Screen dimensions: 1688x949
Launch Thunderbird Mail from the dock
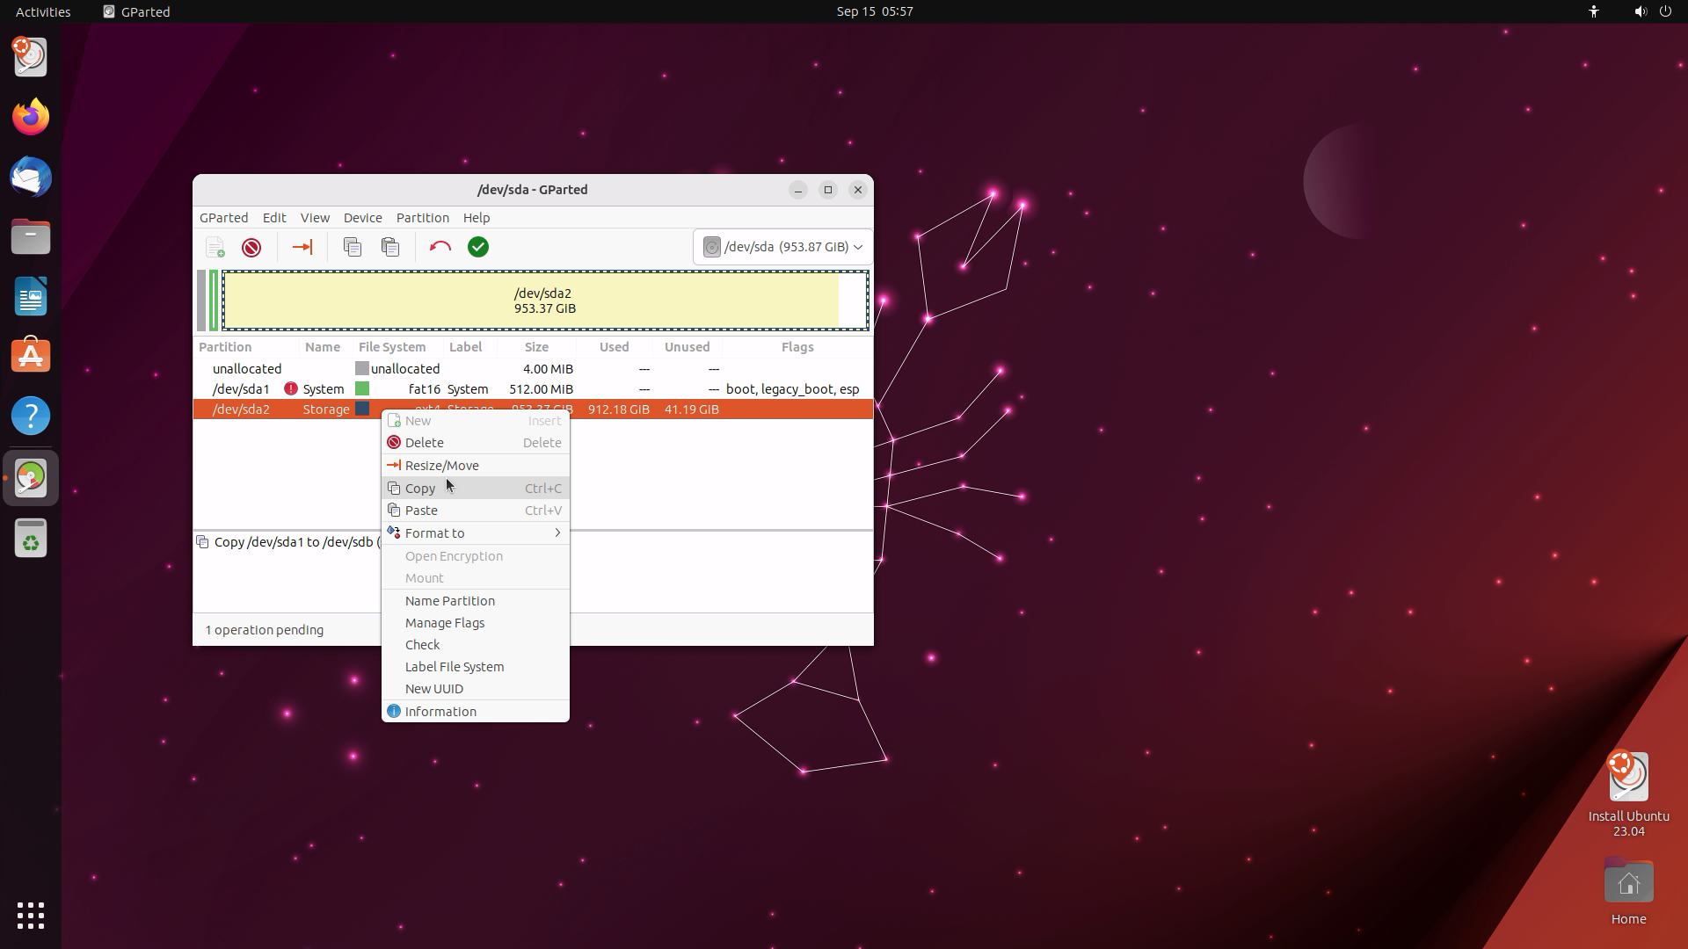tap(31, 177)
